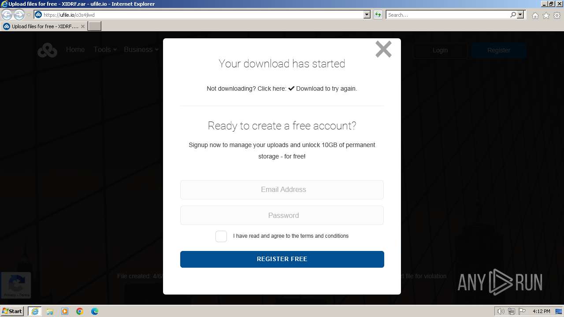Screen dimensions: 564x317
Task: Open the Action Center flag icon
Action: [522, 311]
